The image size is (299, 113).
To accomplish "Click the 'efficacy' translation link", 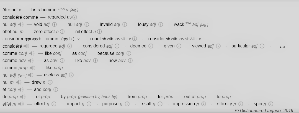I will tap(225, 104).
